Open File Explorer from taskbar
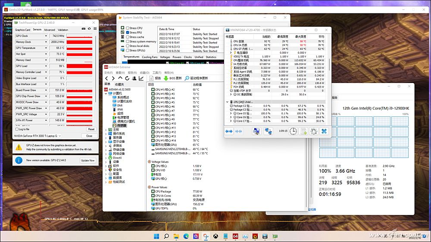Viewport: 431px width, 242px height. pos(176,236)
